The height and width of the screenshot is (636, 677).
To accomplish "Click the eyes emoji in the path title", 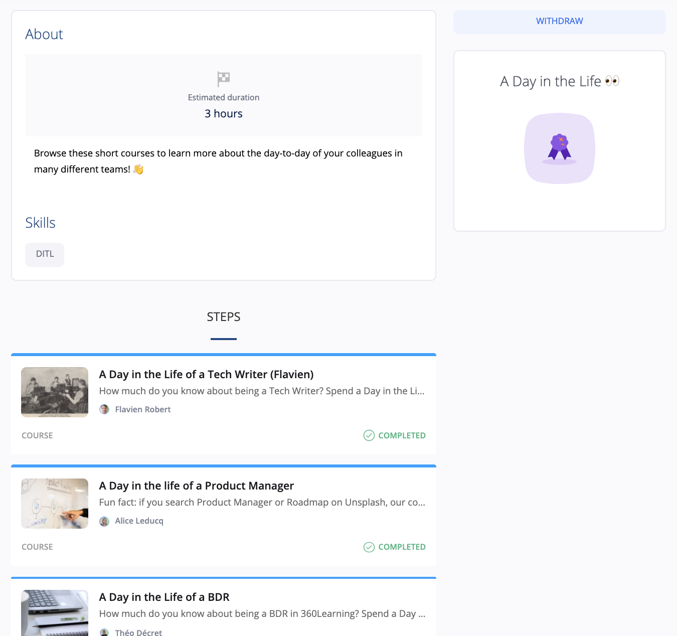I will coord(612,81).
